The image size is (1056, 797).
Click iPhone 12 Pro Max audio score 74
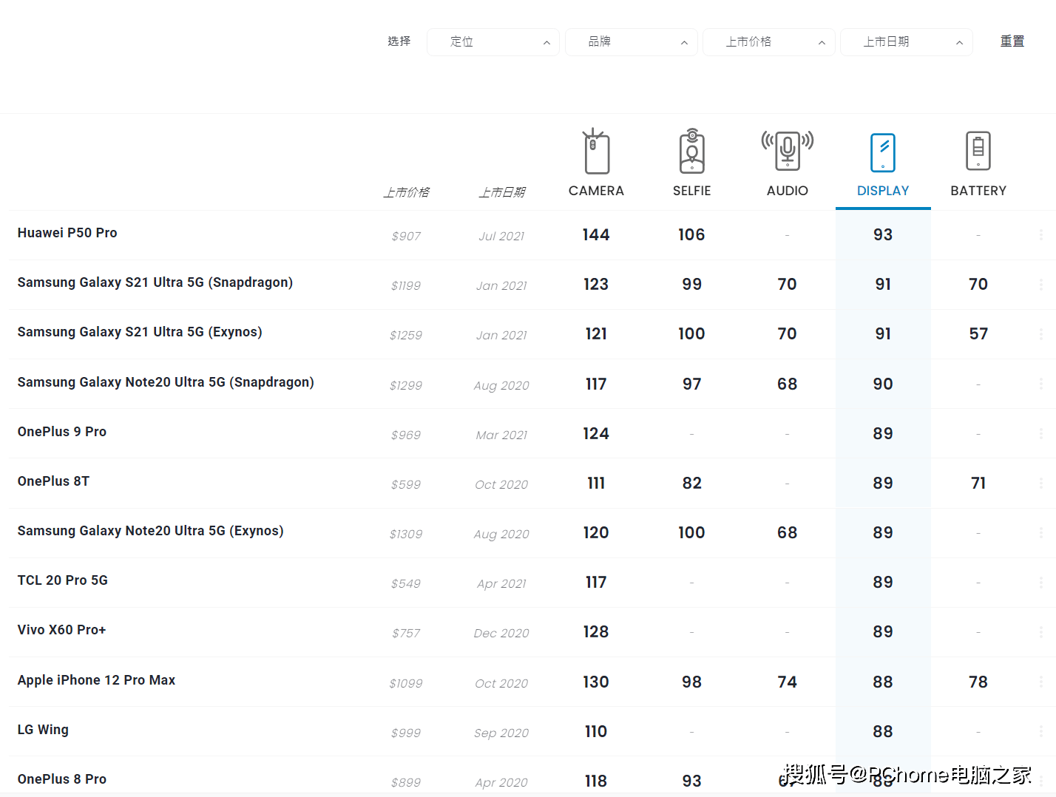click(x=788, y=682)
